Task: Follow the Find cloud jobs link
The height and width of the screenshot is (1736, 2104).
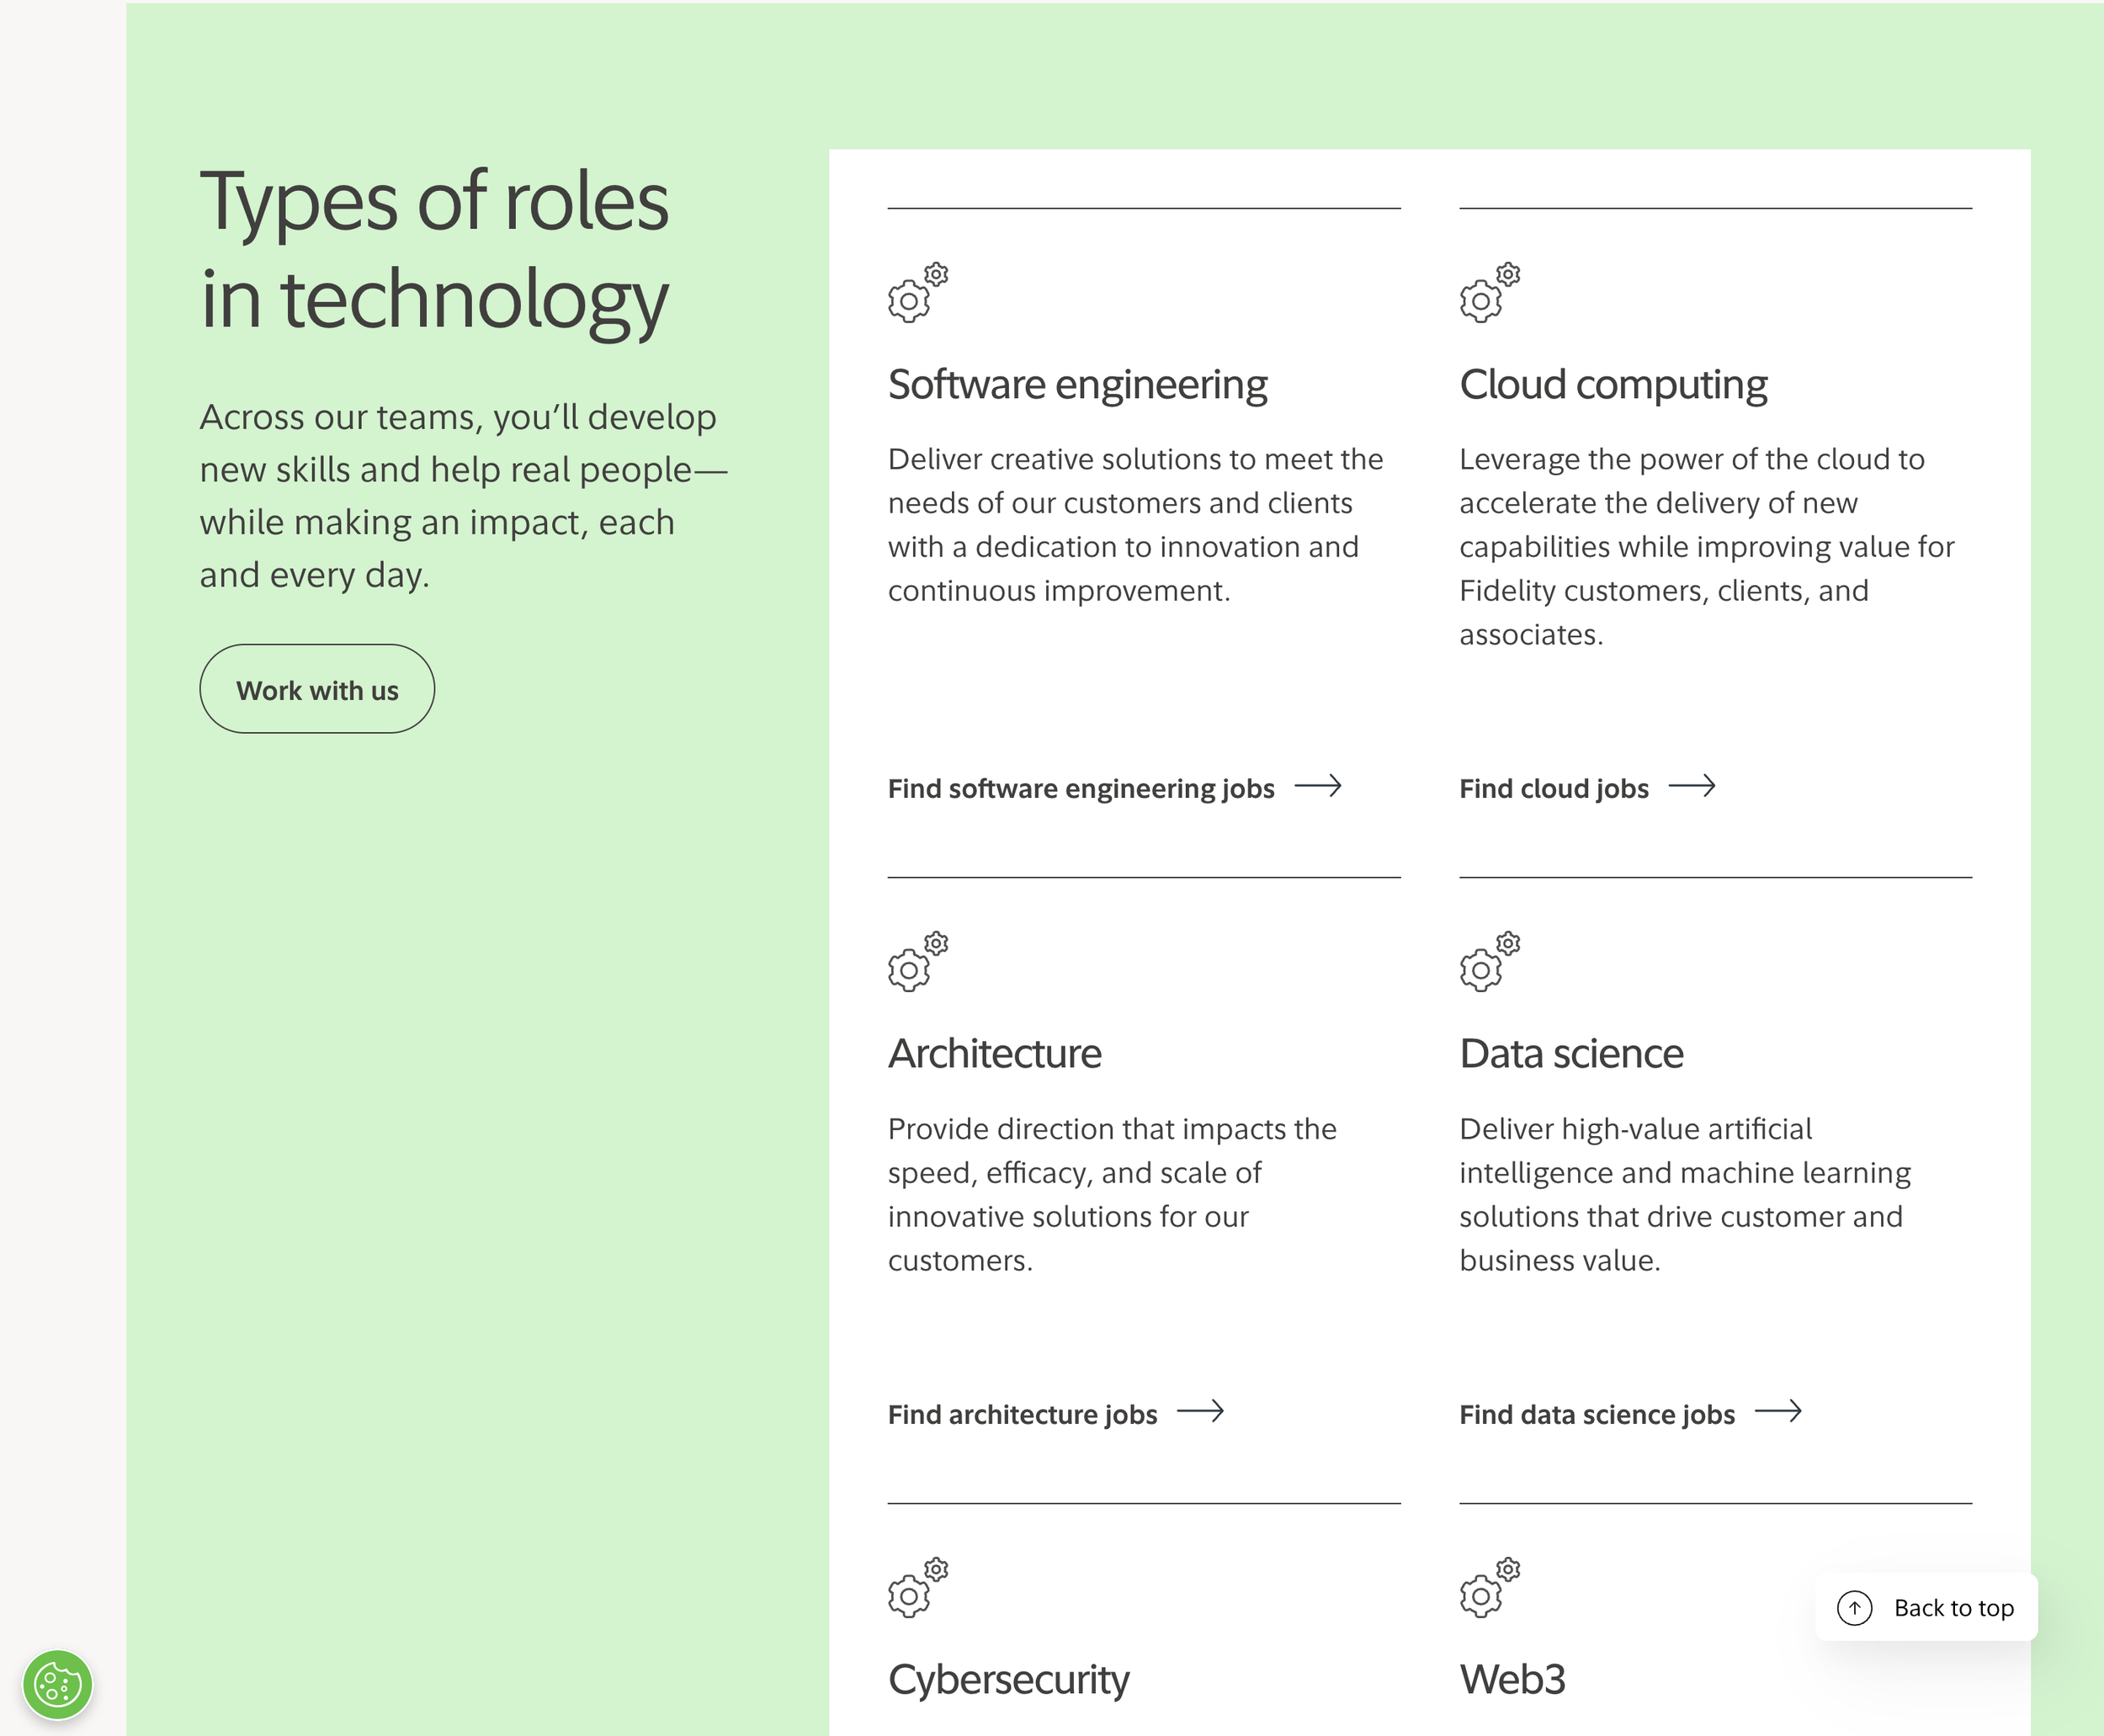Action: (x=1554, y=789)
